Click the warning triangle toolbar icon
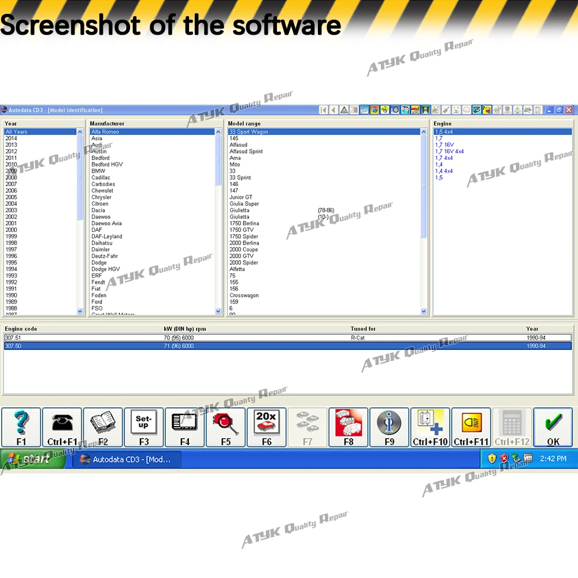 click(x=344, y=110)
